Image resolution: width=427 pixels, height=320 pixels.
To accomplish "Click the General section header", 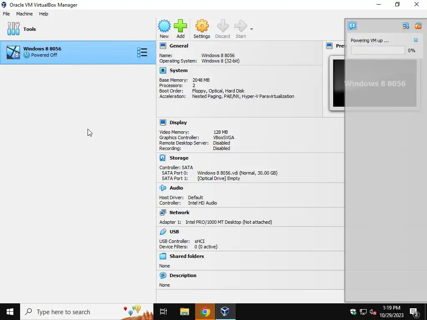I will click(x=178, y=46).
